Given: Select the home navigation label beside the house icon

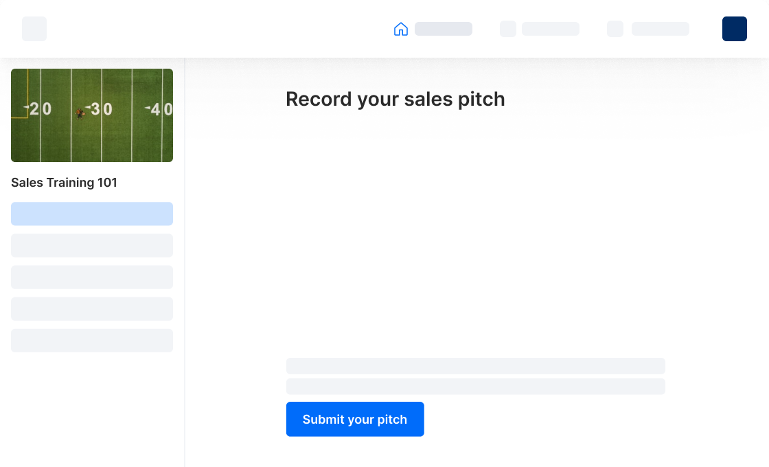Looking at the screenshot, I should pos(444,29).
